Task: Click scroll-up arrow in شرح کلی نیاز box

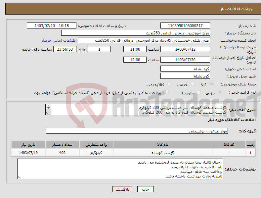Action: 48,106
